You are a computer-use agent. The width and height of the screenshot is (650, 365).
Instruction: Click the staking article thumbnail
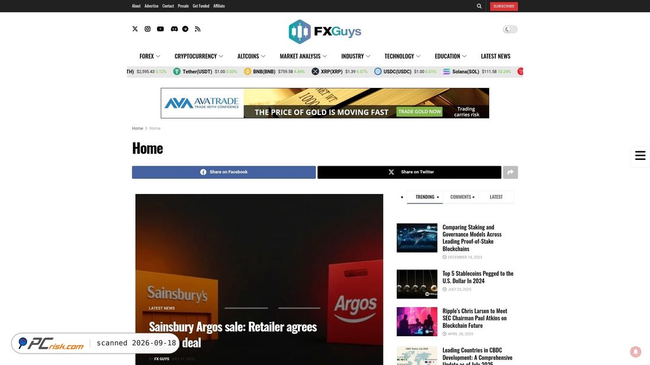[417, 238]
